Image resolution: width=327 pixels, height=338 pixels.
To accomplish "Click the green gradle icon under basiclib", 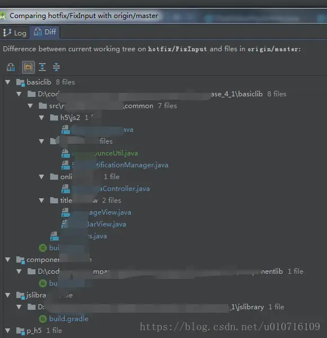I will (43, 248).
